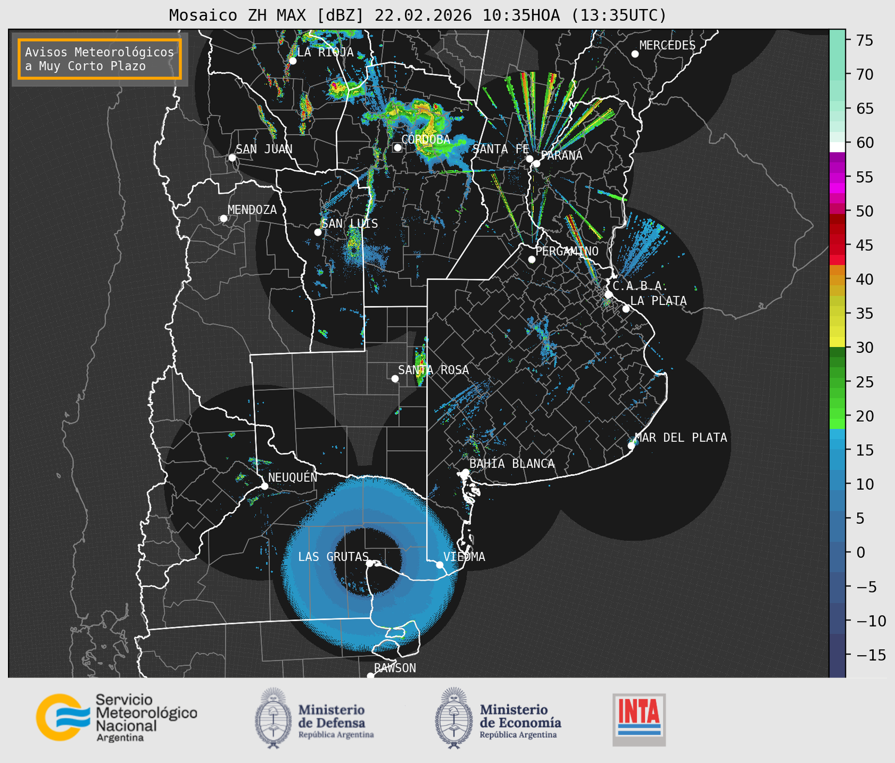Click the Santa Rosa marker dot

pos(395,378)
